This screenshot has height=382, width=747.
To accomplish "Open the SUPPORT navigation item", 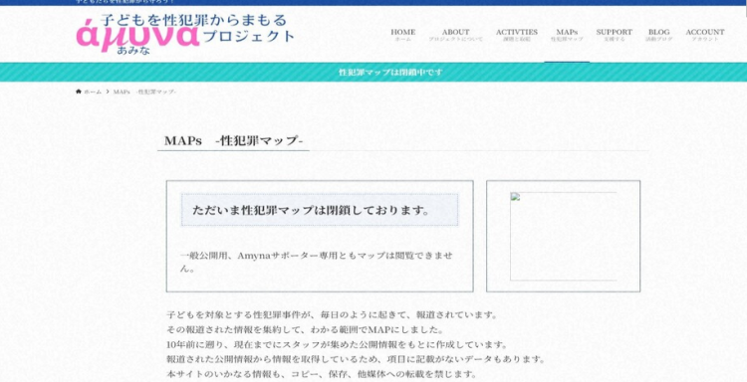I will [615, 35].
